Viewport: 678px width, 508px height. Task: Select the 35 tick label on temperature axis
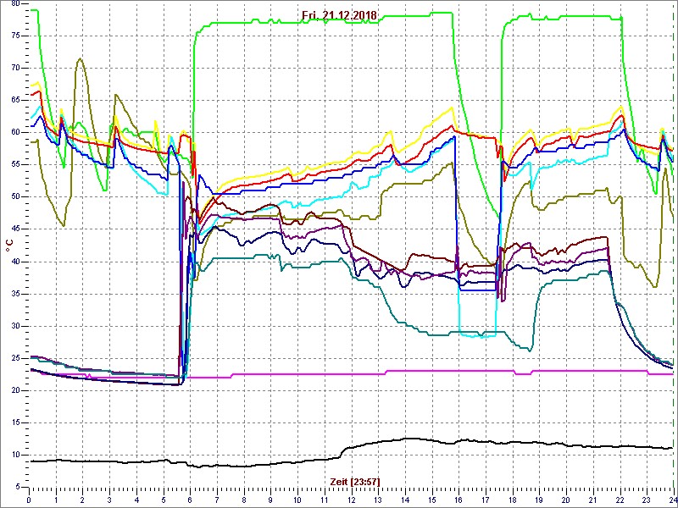point(15,294)
